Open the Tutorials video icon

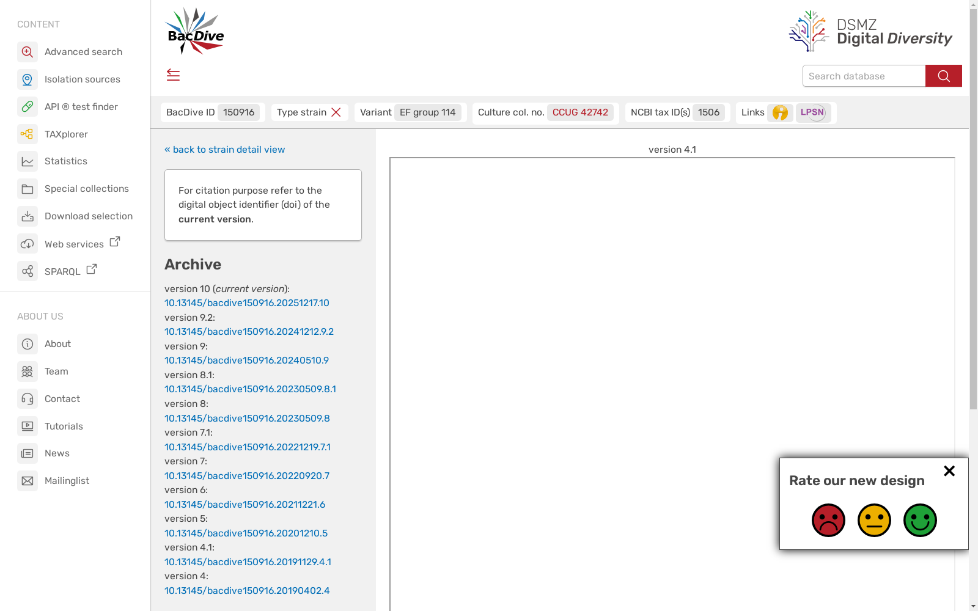coord(28,426)
